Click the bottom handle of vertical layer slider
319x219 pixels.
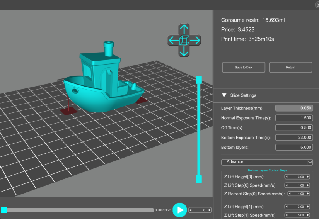click(x=199, y=179)
